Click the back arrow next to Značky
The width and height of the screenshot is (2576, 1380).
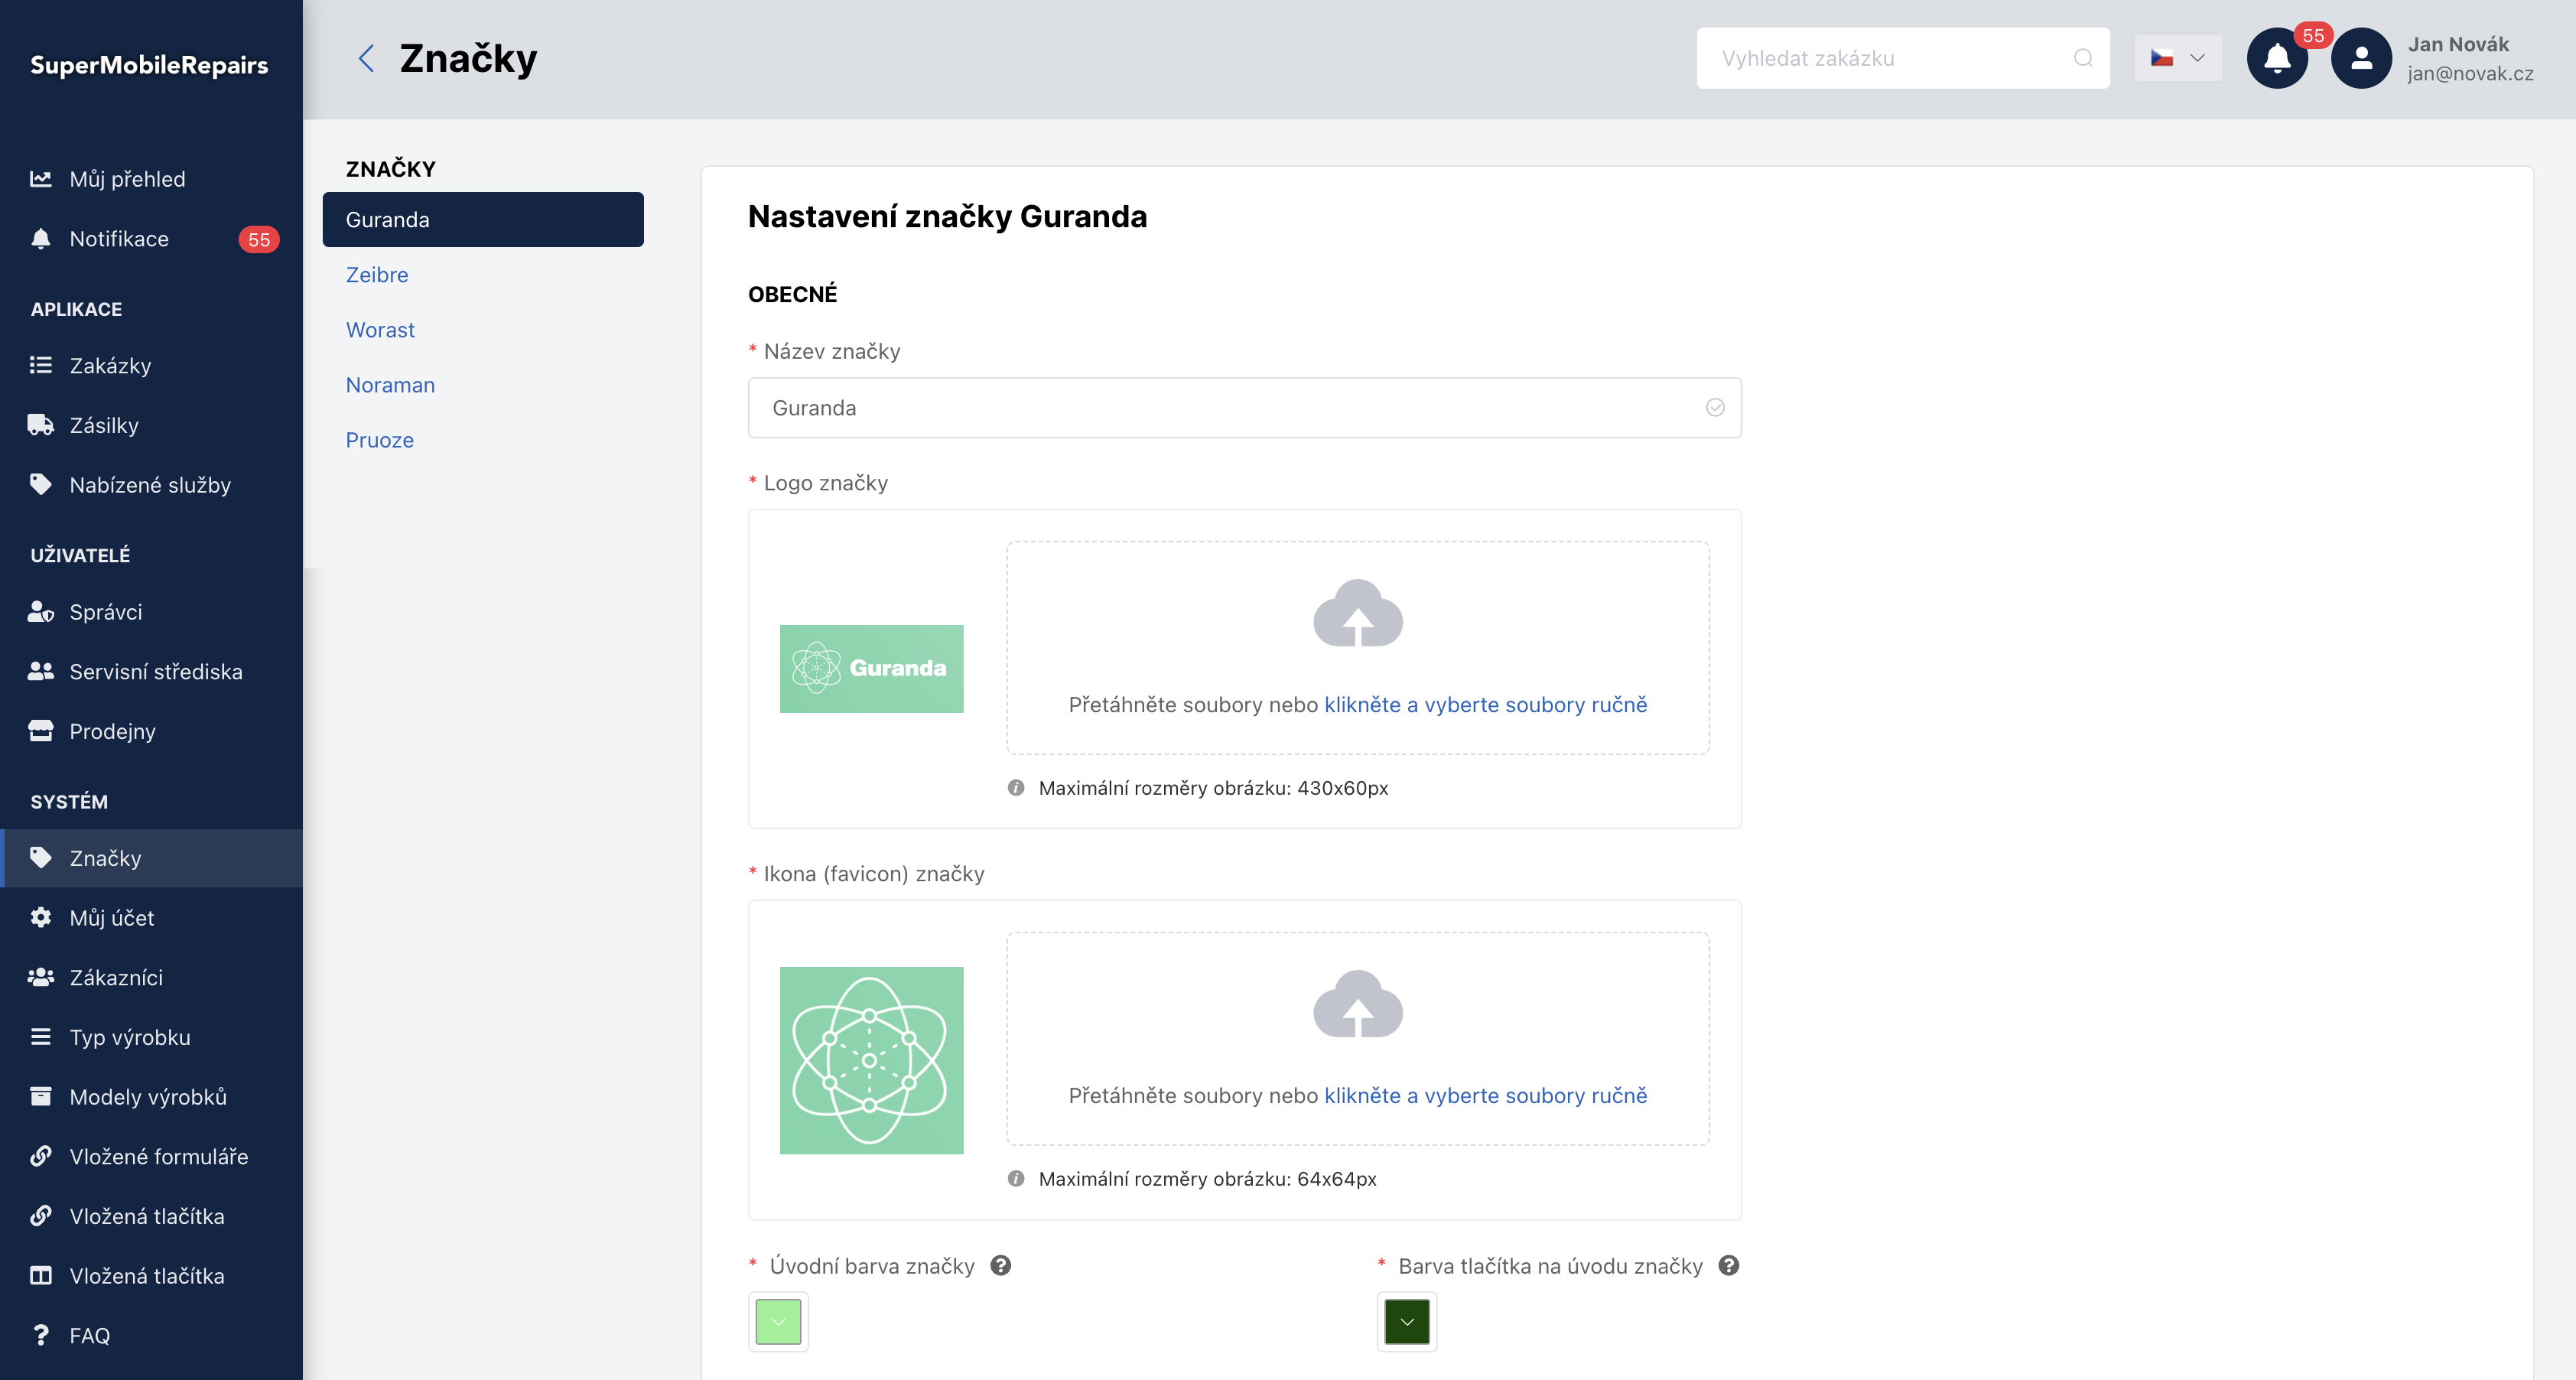coord(366,58)
